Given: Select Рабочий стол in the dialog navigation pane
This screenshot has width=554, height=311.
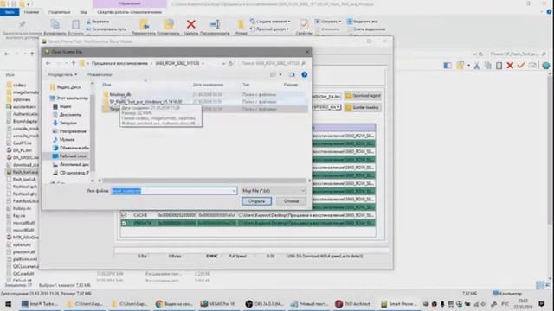Looking at the screenshot, I should coord(69,156).
